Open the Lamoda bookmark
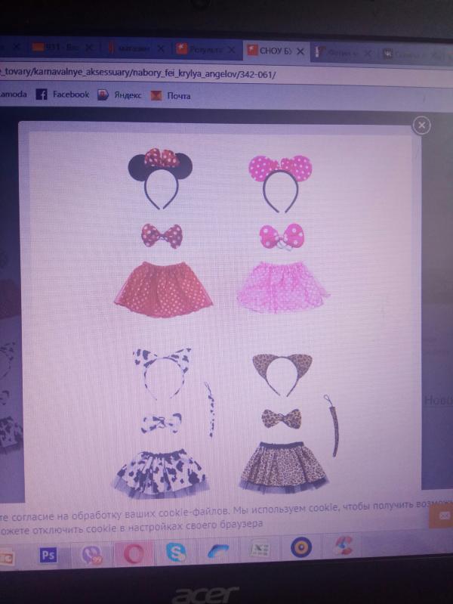This screenshot has width=453, height=604. pyautogui.click(x=13, y=94)
